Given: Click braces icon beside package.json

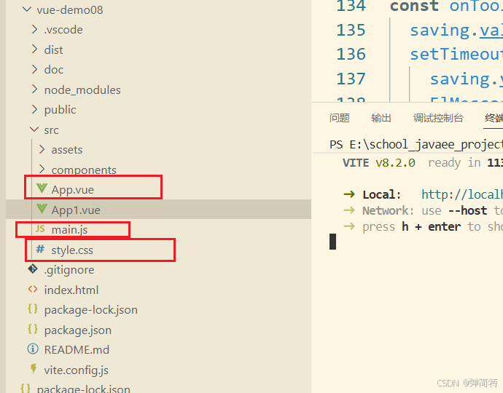Looking at the screenshot, I should [x=33, y=329].
